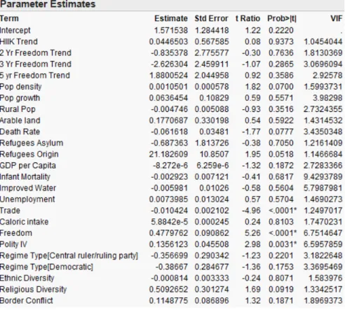The image size is (345, 310).
Task: Click the t Ratio column header
Action: point(248,18)
